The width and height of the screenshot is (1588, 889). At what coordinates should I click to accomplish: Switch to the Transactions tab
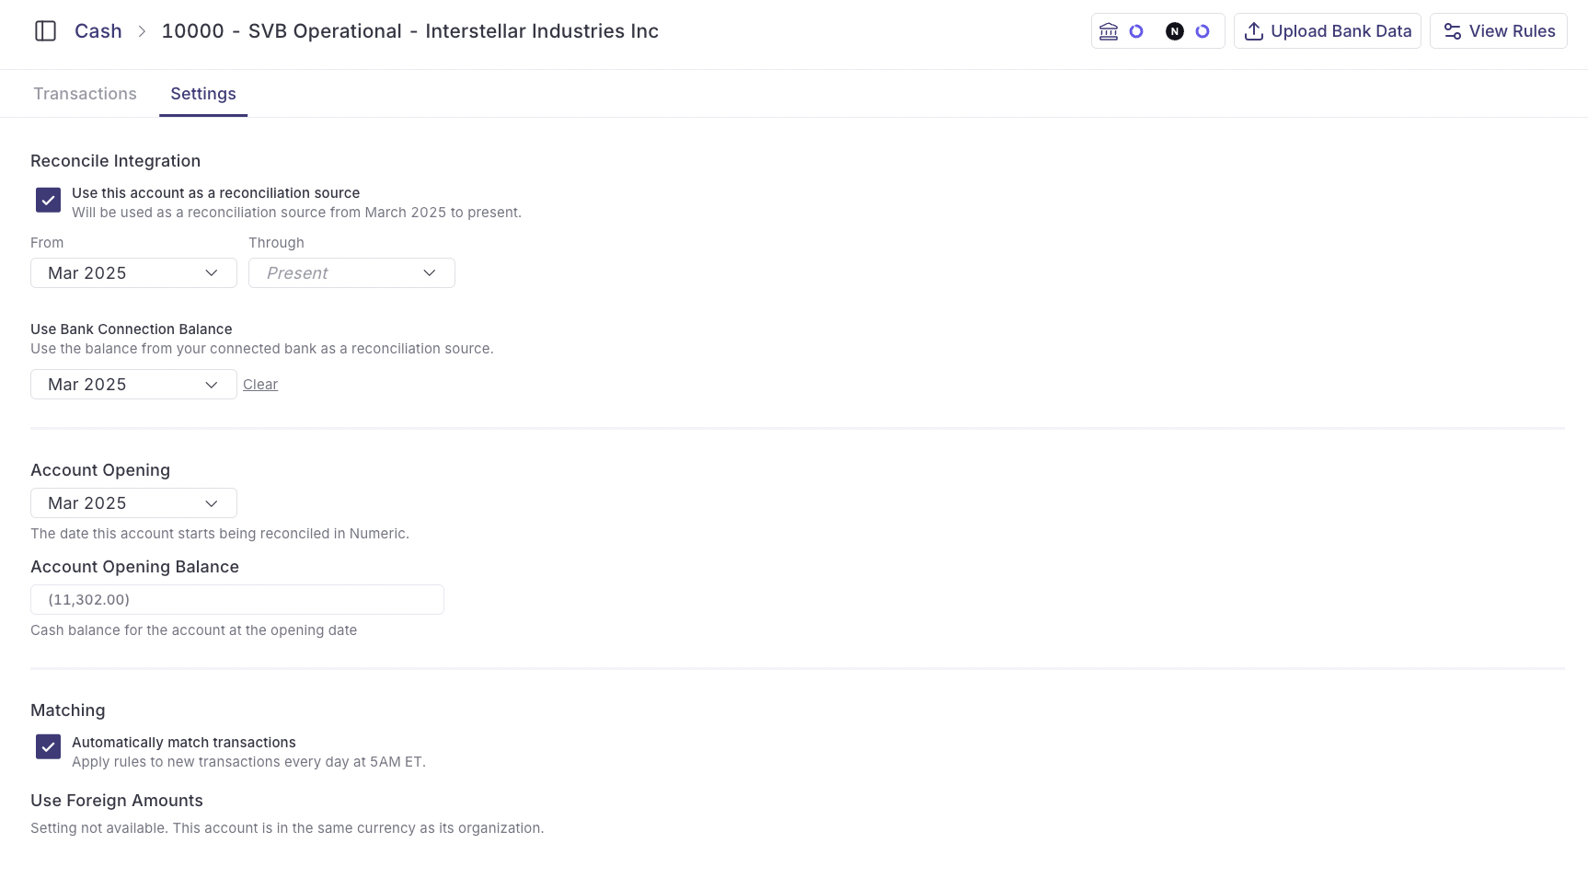85,94
